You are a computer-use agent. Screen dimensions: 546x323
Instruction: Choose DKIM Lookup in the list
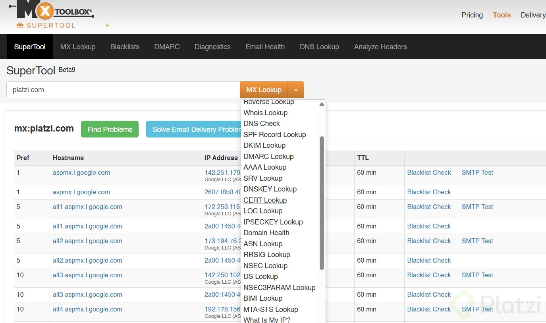(x=264, y=145)
